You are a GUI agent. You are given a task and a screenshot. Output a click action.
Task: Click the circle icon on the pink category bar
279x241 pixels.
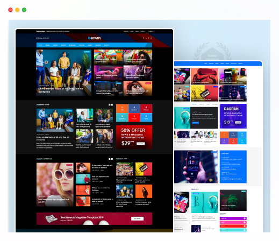[x=245, y=222]
